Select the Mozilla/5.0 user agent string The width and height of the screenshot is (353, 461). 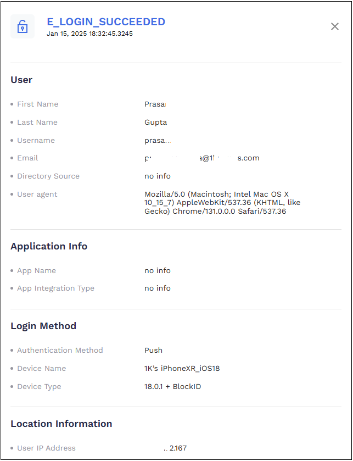[x=222, y=203]
